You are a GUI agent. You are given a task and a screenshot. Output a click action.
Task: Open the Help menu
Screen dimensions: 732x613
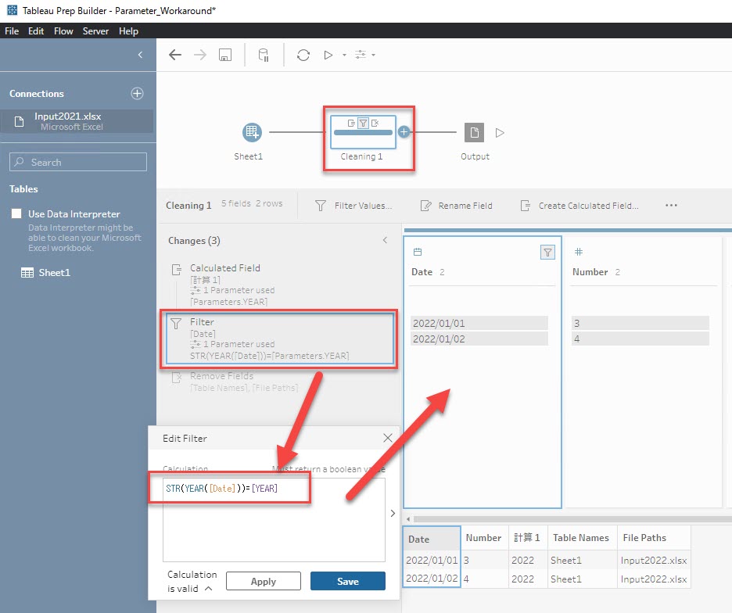click(128, 30)
